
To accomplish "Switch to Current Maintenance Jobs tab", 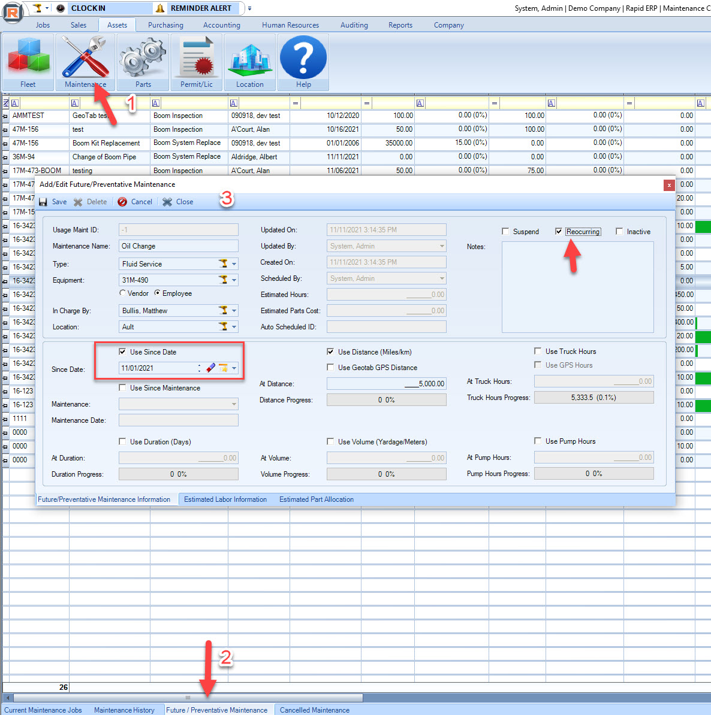I will click(x=43, y=710).
